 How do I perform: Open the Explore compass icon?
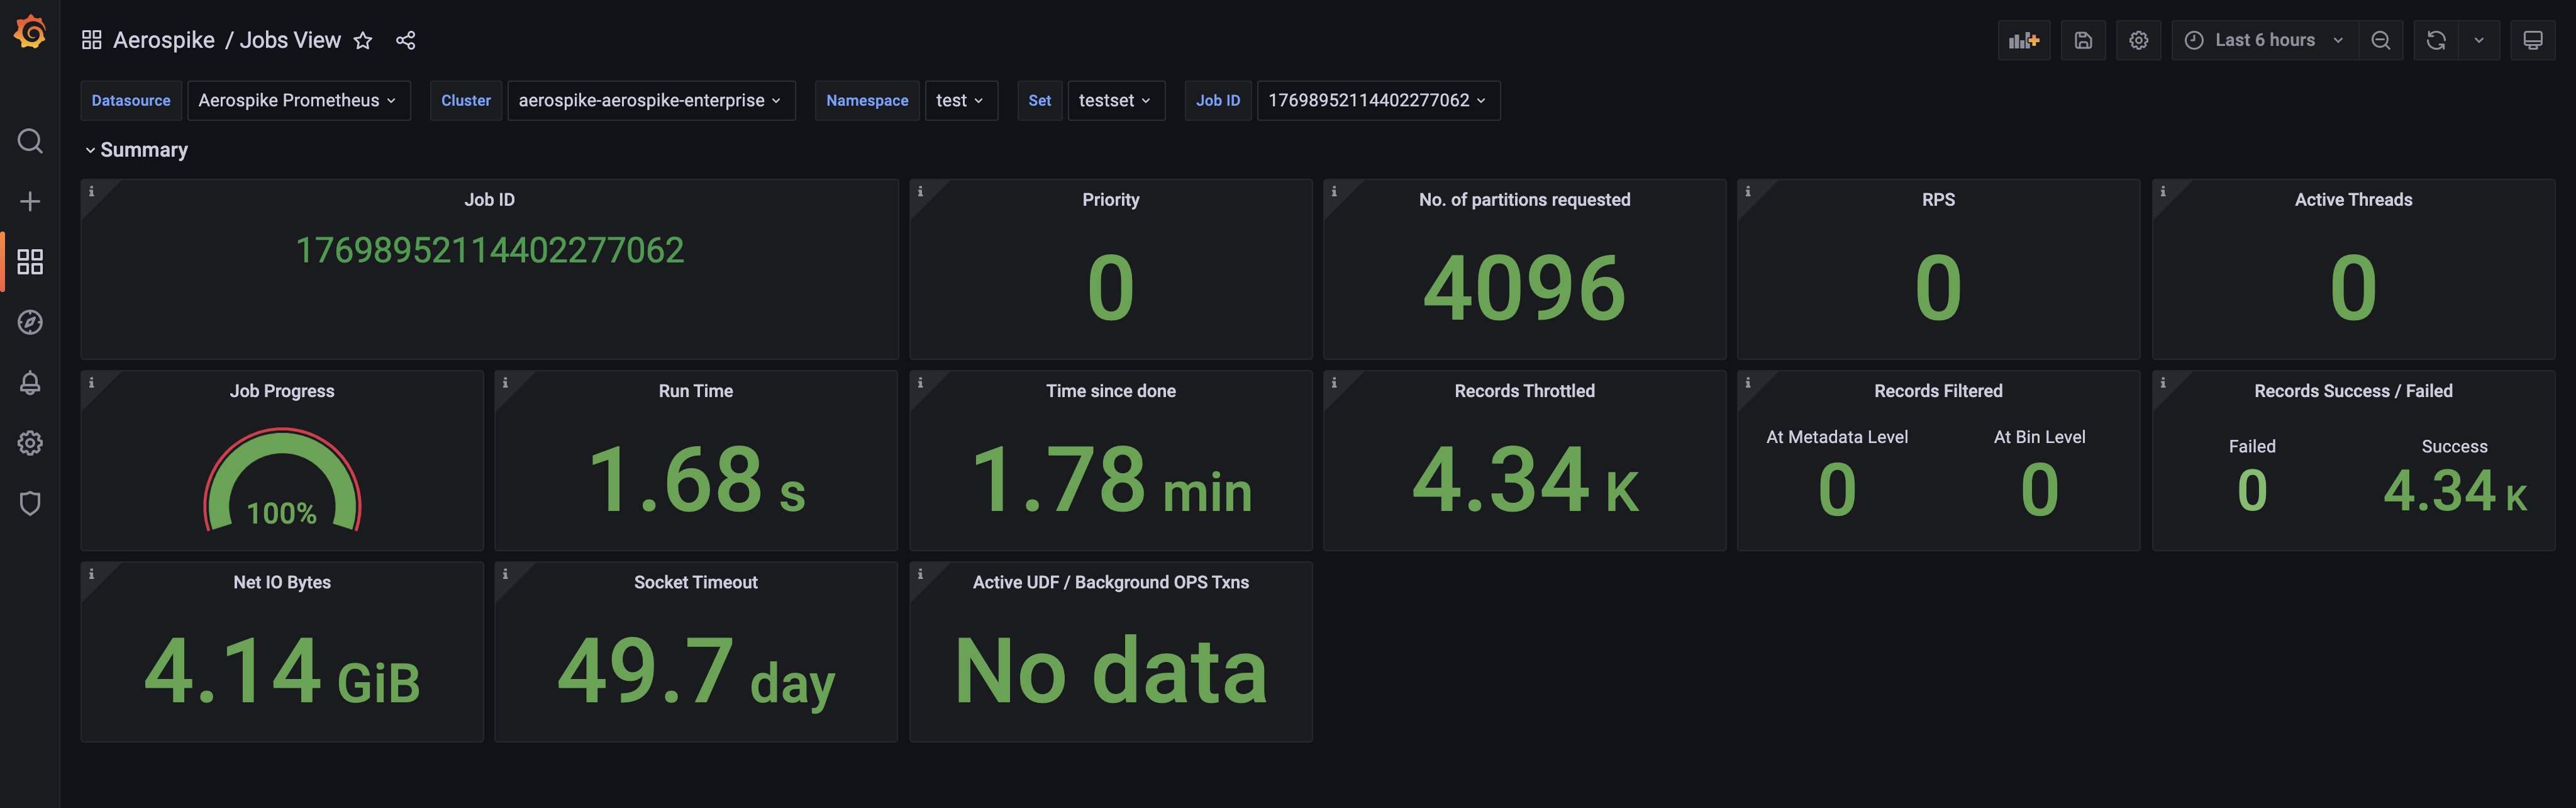coord(30,322)
